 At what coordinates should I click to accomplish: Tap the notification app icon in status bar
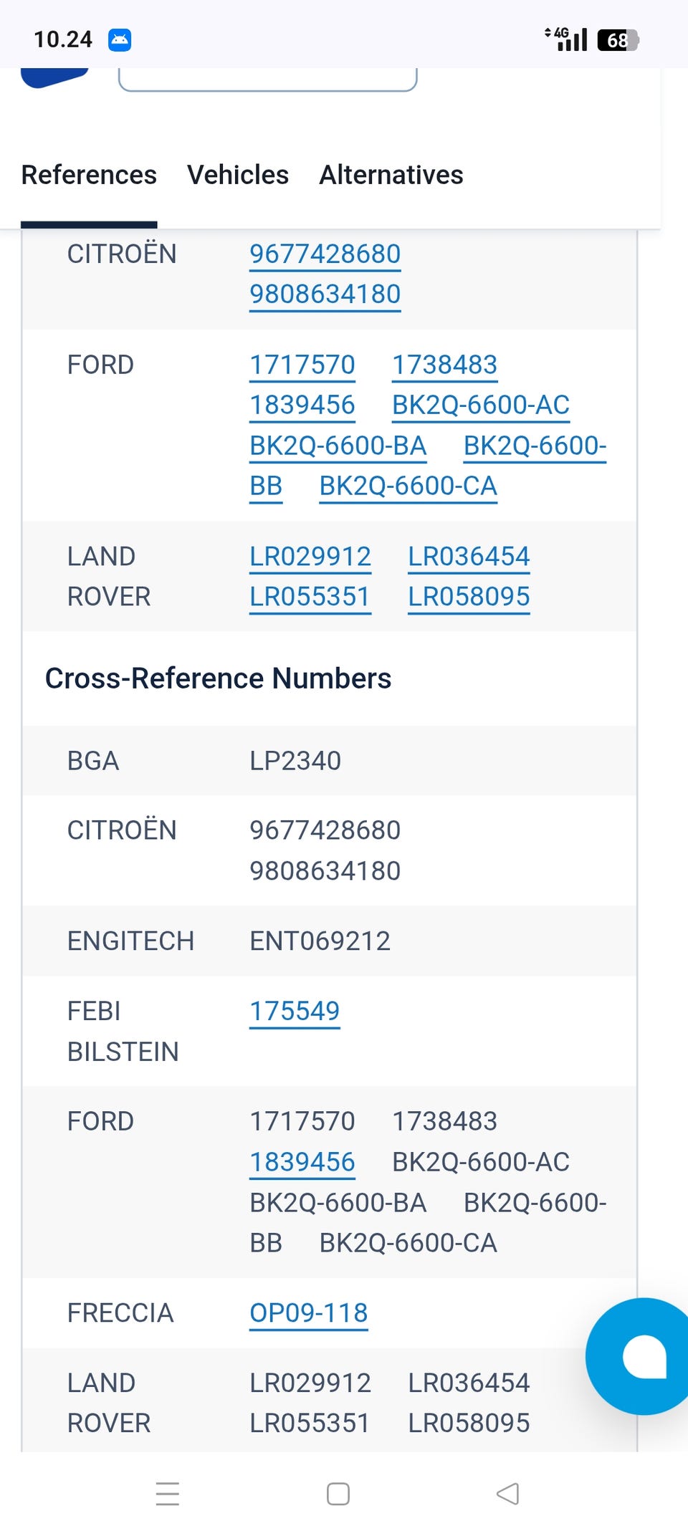pyautogui.click(x=120, y=39)
